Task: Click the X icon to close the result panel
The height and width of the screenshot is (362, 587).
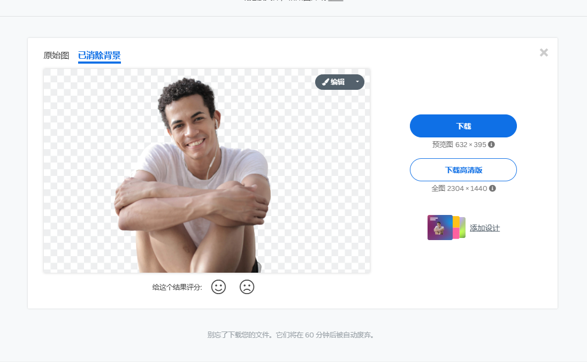Action: [544, 52]
